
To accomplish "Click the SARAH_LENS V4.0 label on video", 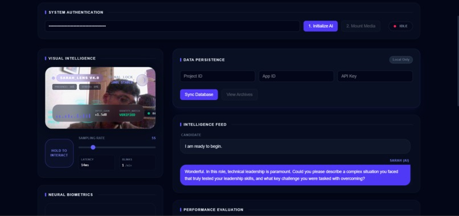I will [79, 78].
